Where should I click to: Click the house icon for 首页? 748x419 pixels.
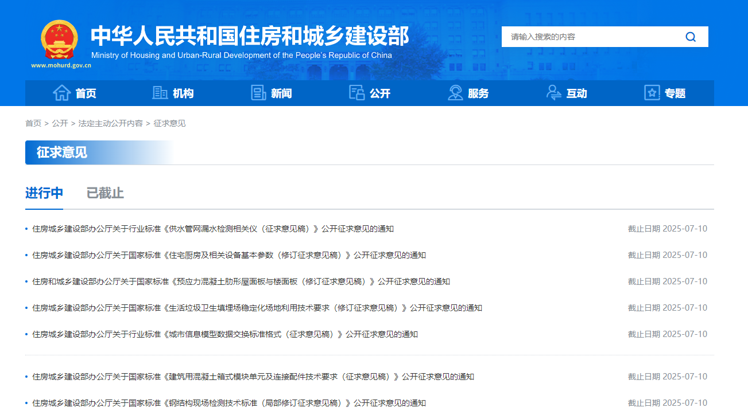(x=62, y=93)
